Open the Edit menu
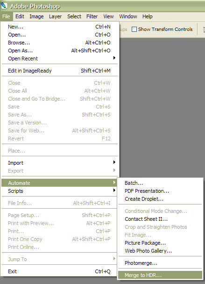The height and width of the screenshot is (284, 205). 20,16
